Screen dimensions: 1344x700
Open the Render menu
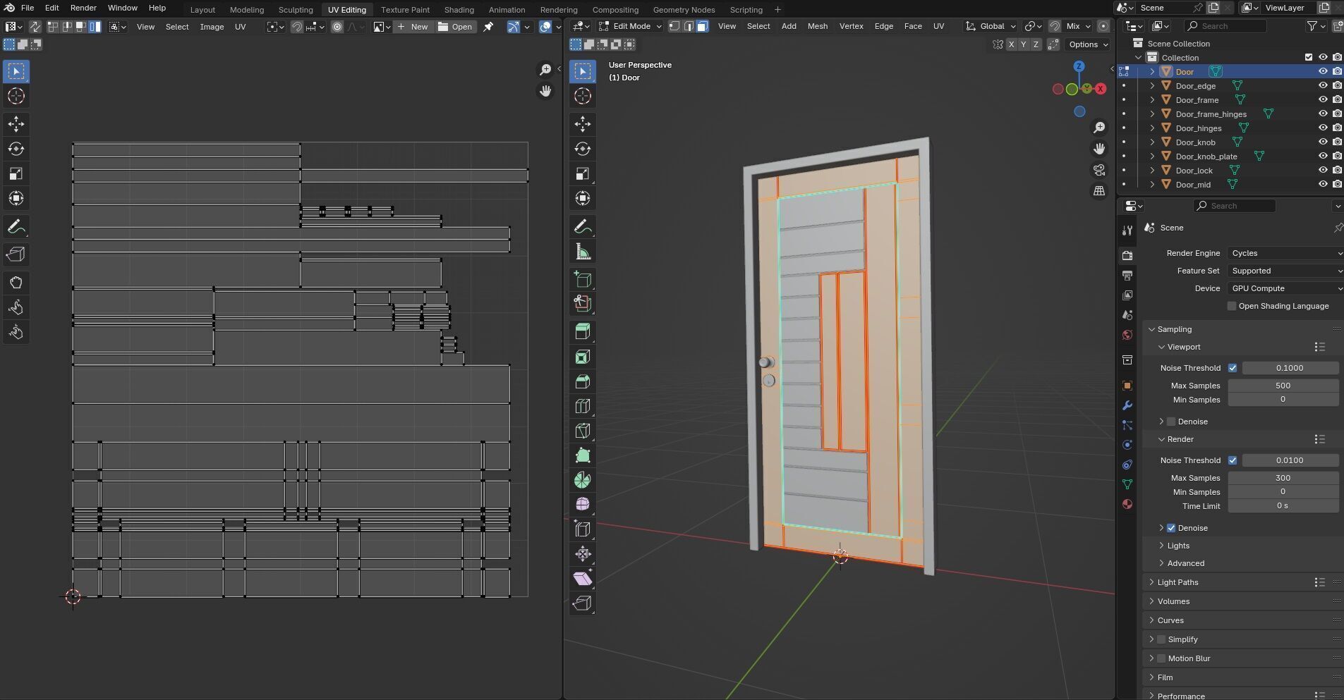point(83,8)
